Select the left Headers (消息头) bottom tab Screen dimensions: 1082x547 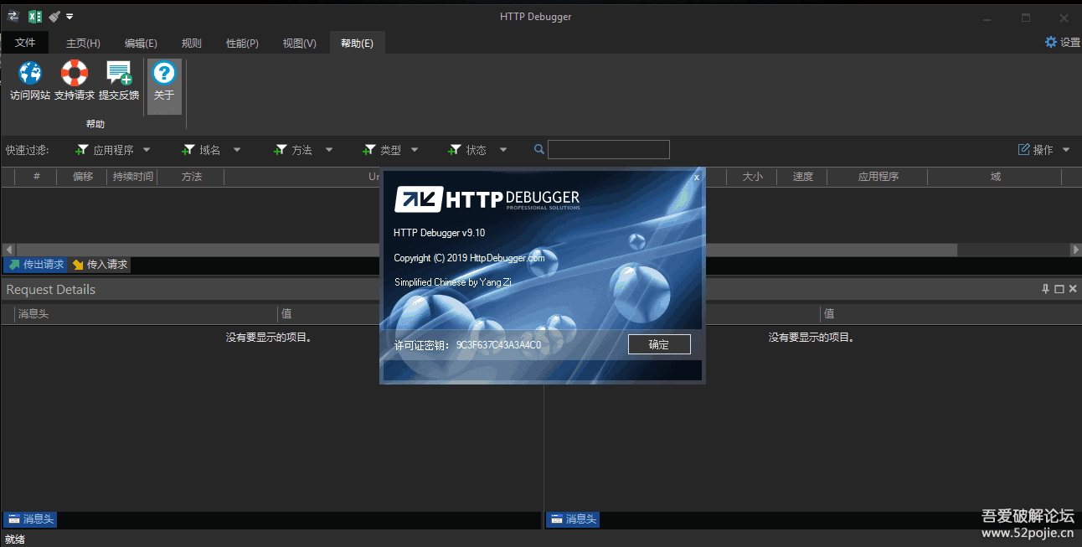coord(30,519)
